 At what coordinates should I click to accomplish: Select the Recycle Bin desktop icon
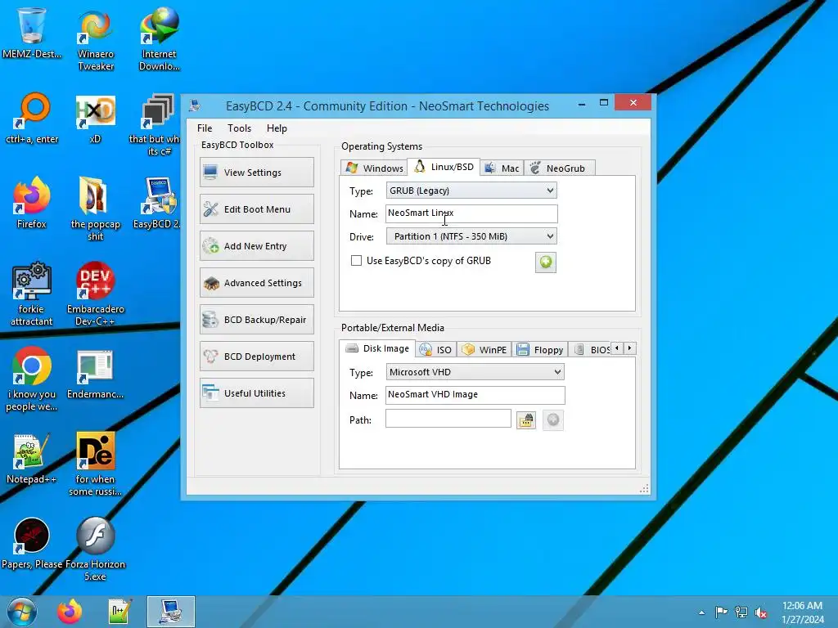[32, 33]
